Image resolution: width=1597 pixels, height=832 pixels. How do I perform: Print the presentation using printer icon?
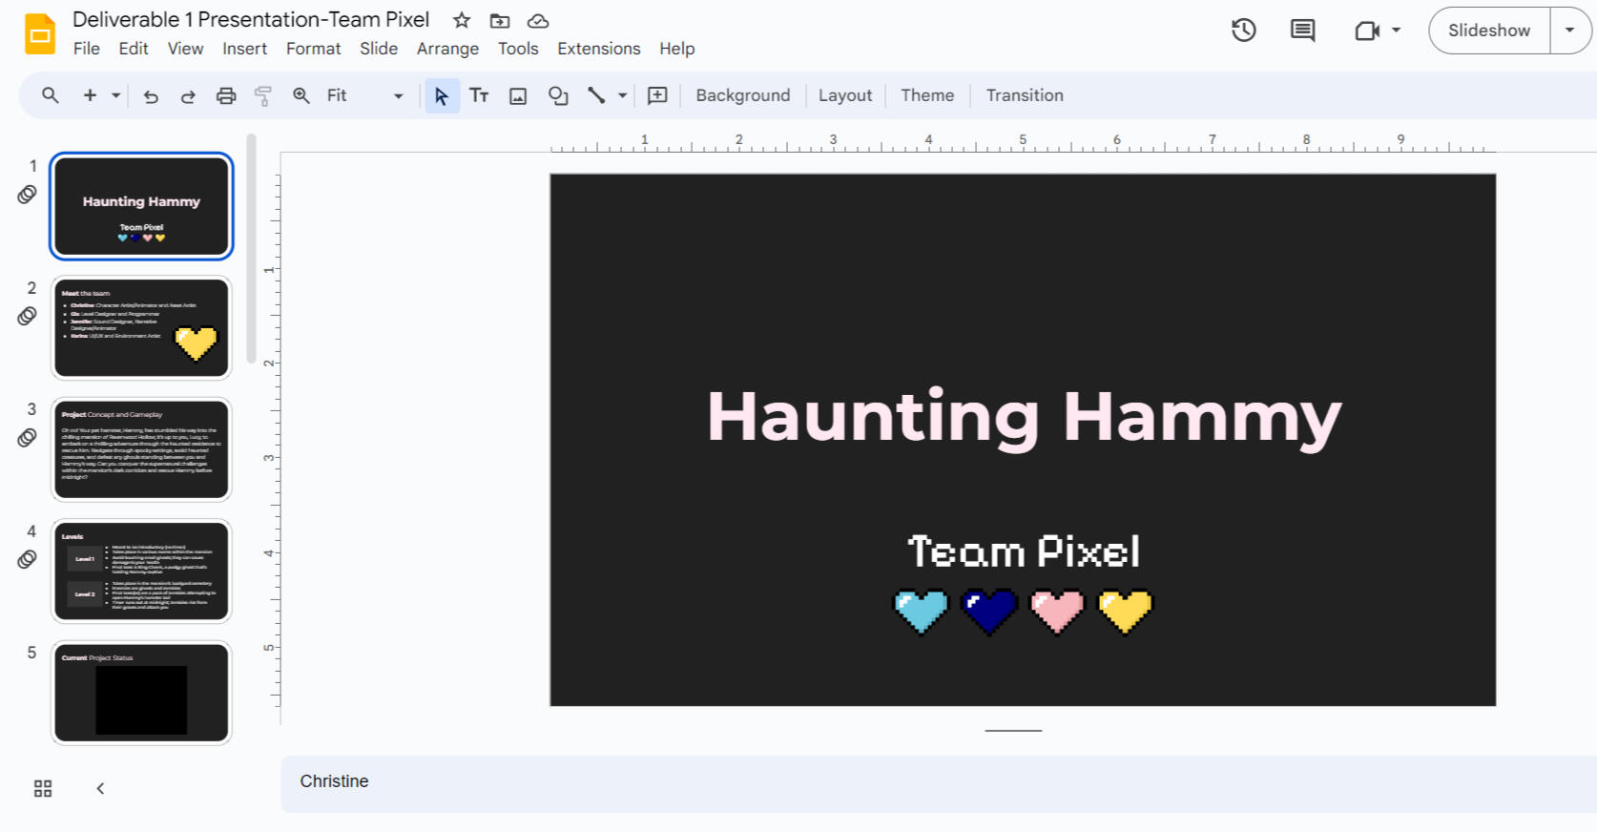pos(226,95)
